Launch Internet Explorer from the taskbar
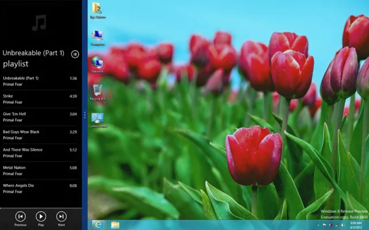This screenshot has width=369, height=230. [x=98, y=225]
